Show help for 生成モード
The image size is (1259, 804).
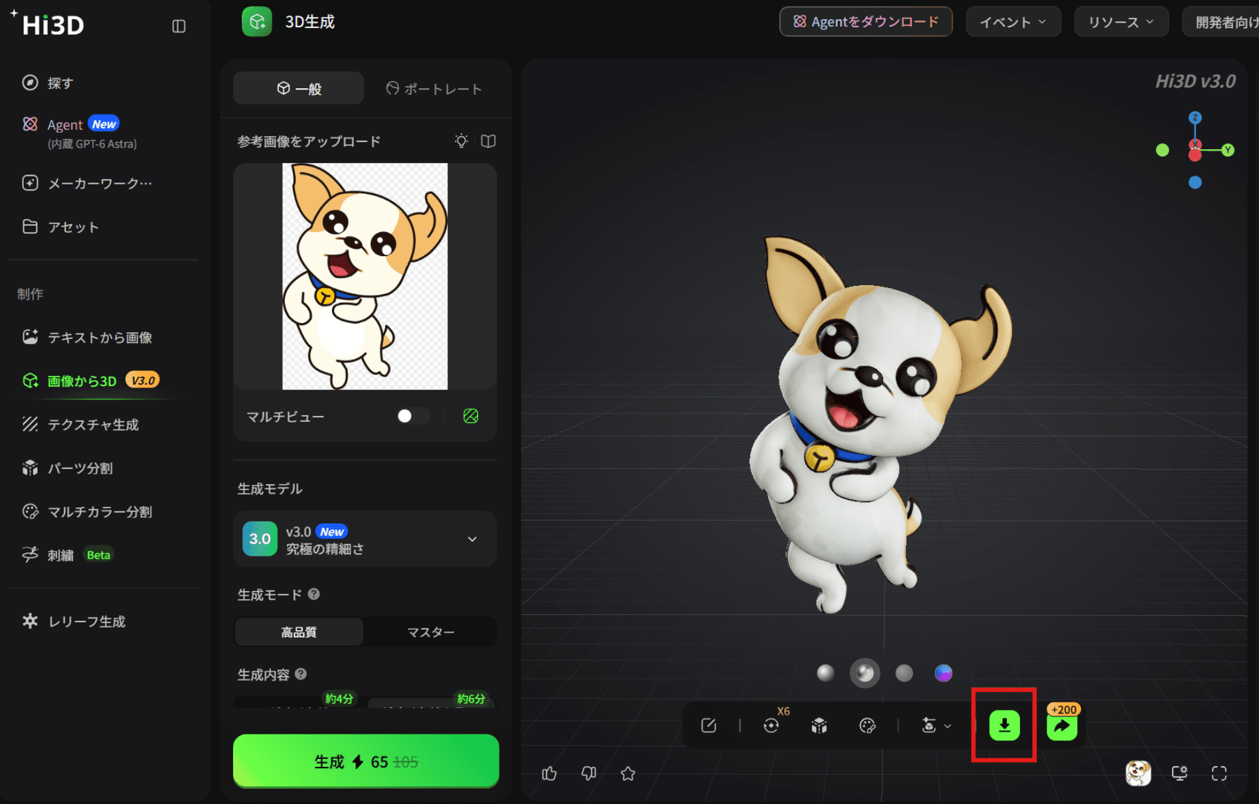[314, 594]
